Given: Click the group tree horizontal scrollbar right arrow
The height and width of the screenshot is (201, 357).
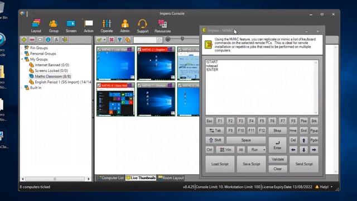Looking at the screenshot, I should [89, 179].
